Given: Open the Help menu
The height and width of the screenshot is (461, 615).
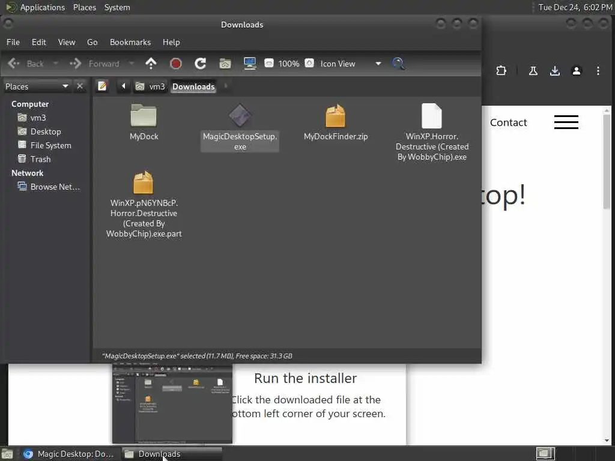Looking at the screenshot, I should point(171,42).
